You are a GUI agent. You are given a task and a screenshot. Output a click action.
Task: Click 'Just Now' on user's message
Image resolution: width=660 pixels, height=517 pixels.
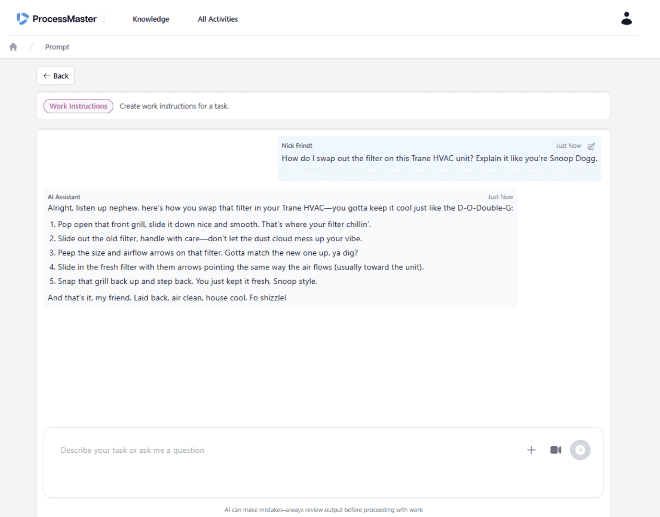click(x=568, y=146)
